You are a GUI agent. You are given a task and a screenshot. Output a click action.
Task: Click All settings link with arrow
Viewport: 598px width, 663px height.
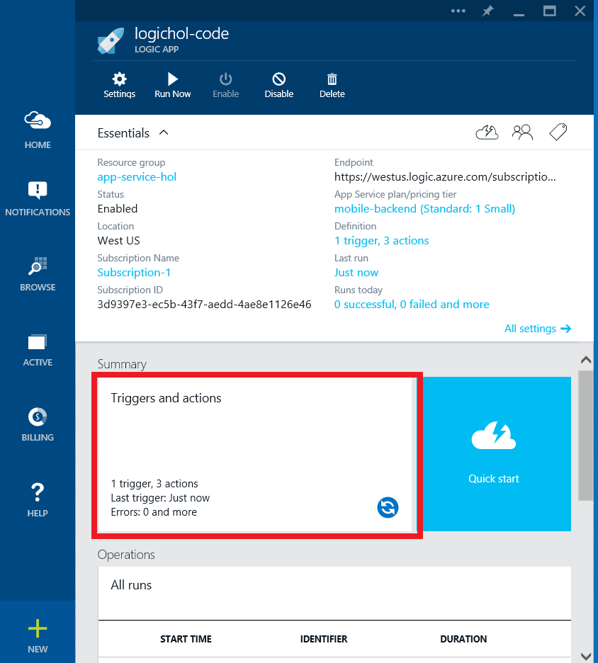pyautogui.click(x=538, y=329)
